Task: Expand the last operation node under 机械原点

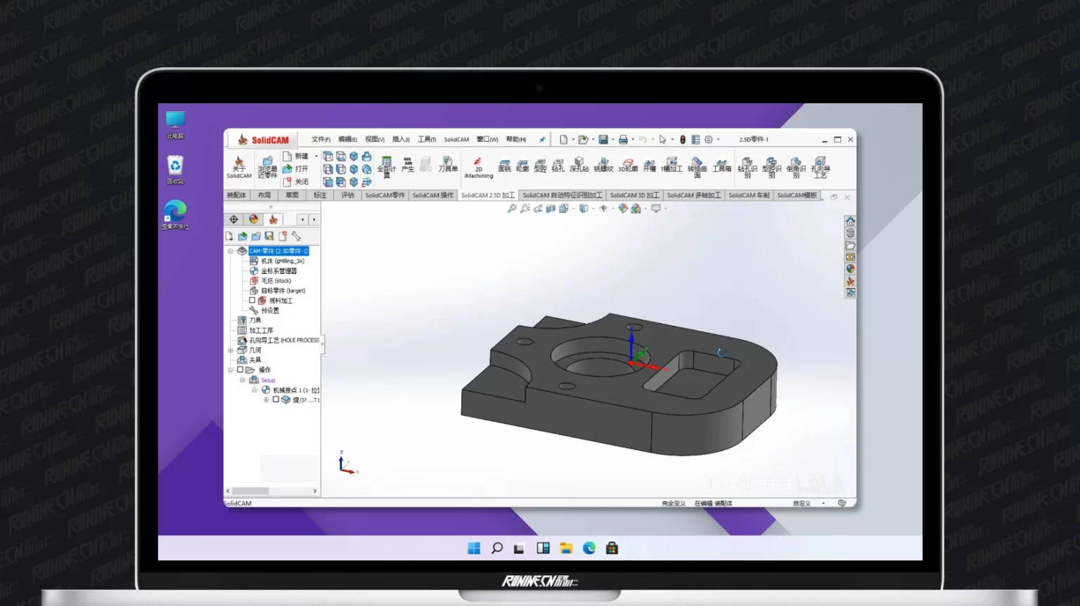Action: click(266, 400)
